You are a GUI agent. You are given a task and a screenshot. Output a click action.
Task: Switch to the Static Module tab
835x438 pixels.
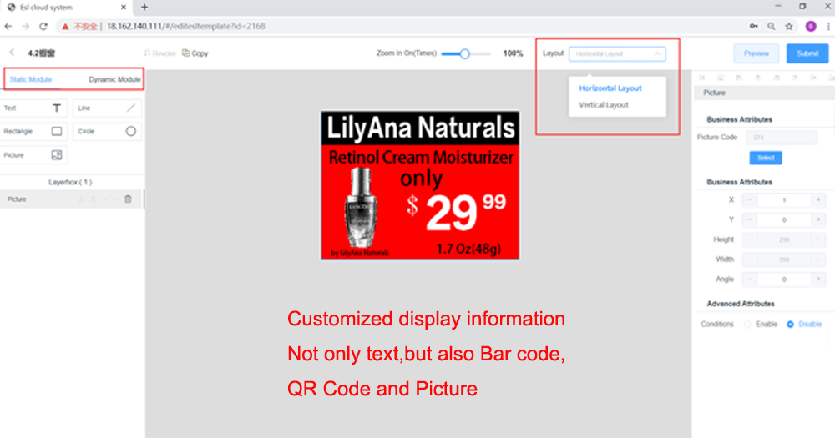31,80
